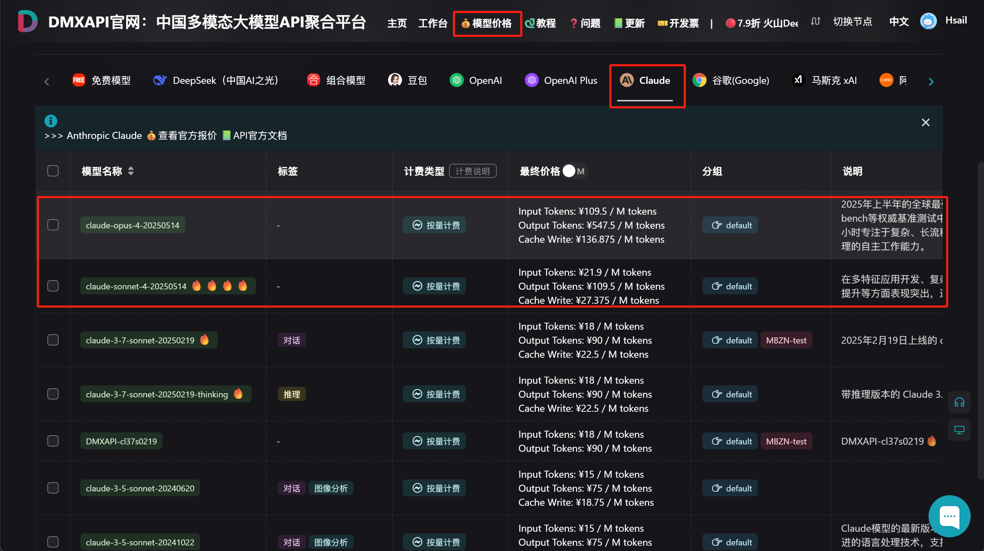The height and width of the screenshot is (551, 984).
Task: Click the monitor icon on right edge
Action: pyautogui.click(x=959, y=430)
